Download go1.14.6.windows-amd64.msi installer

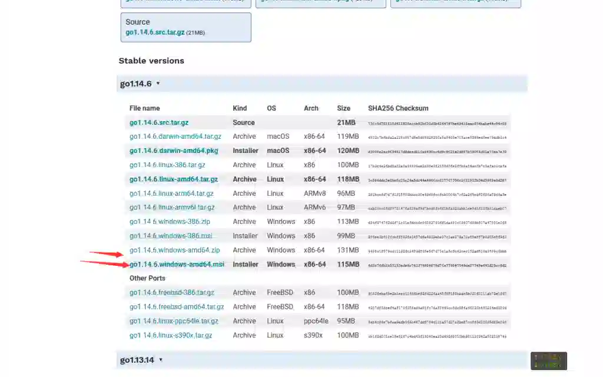(x=177, y=264)
